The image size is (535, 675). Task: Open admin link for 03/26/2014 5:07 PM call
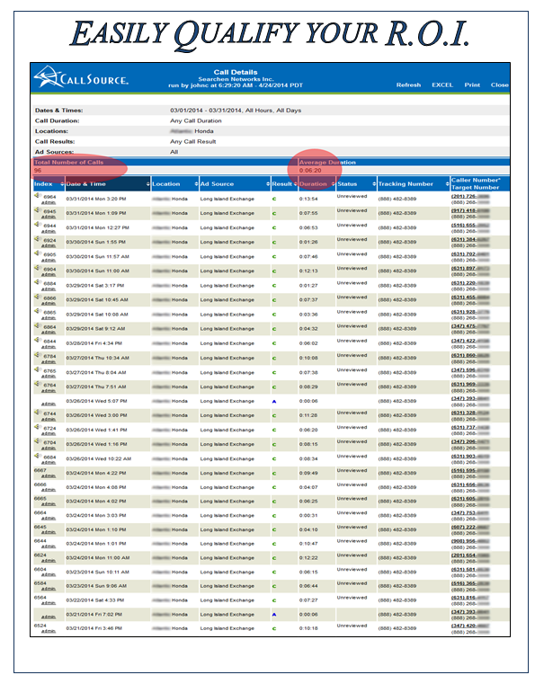pyautogui.click(x=49, y=404)
